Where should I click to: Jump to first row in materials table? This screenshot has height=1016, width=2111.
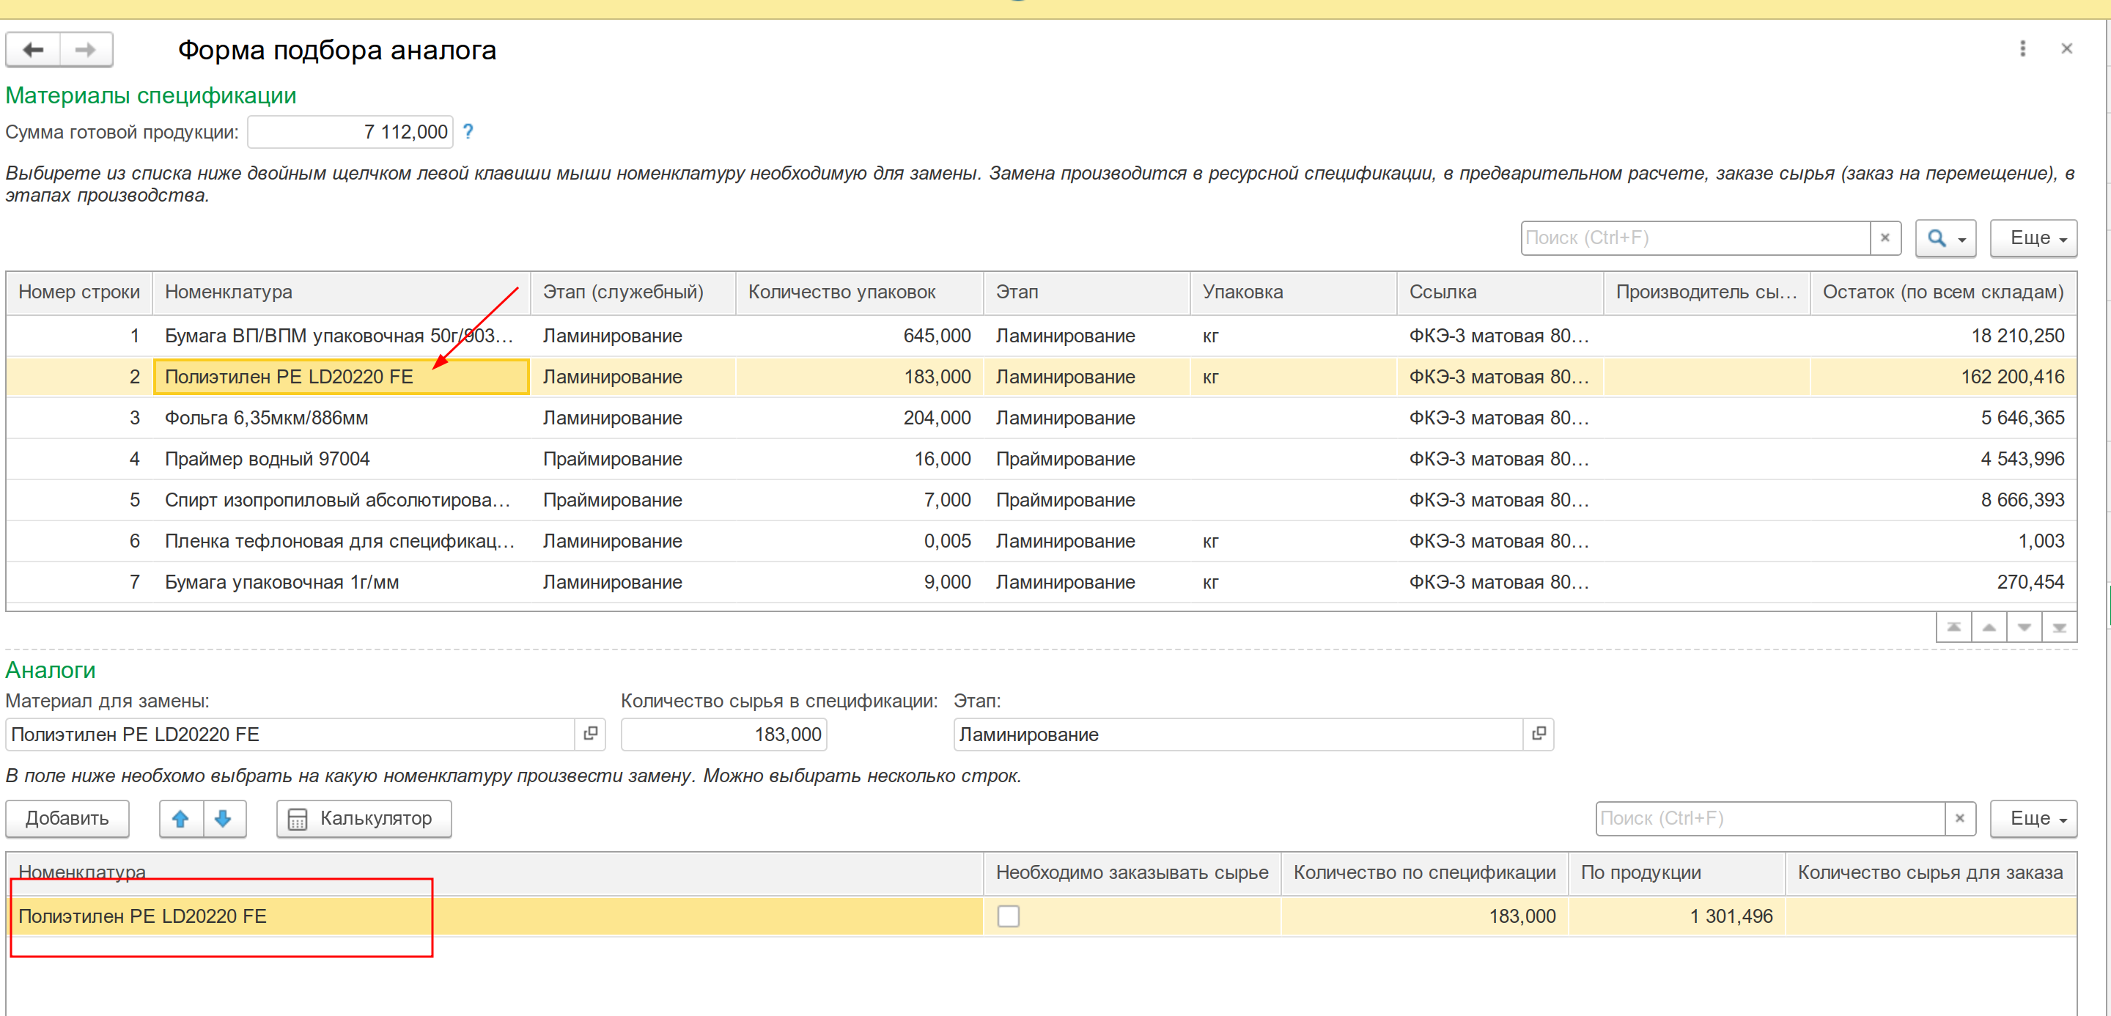click(x=1953, y=627)
